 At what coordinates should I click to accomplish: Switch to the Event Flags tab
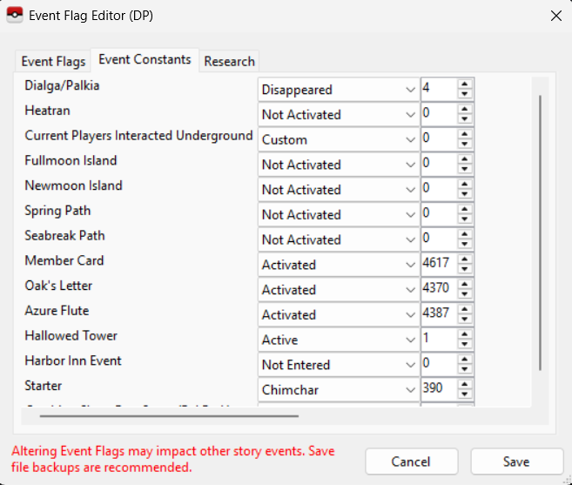(53, 61)
